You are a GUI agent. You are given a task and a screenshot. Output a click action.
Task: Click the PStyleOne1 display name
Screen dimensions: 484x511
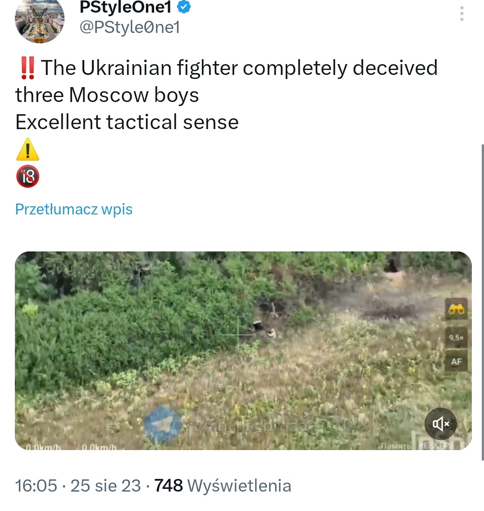click(x=126, y=7)
